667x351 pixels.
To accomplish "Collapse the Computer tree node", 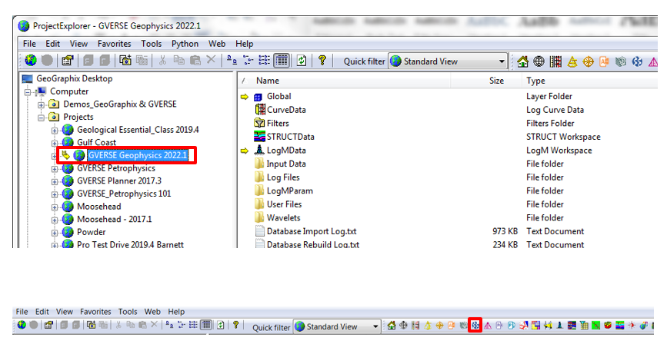I will pyautogui.click(x=28, y=91).
